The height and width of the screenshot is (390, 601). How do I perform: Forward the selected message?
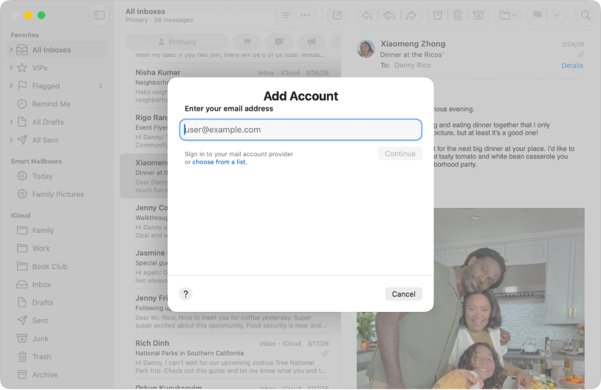click(x=411, y=15)
